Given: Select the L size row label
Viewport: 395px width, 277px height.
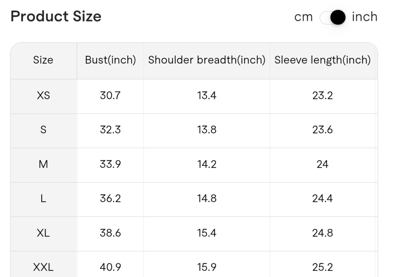Looking at the screenshot, I should [x=43, y=199].
